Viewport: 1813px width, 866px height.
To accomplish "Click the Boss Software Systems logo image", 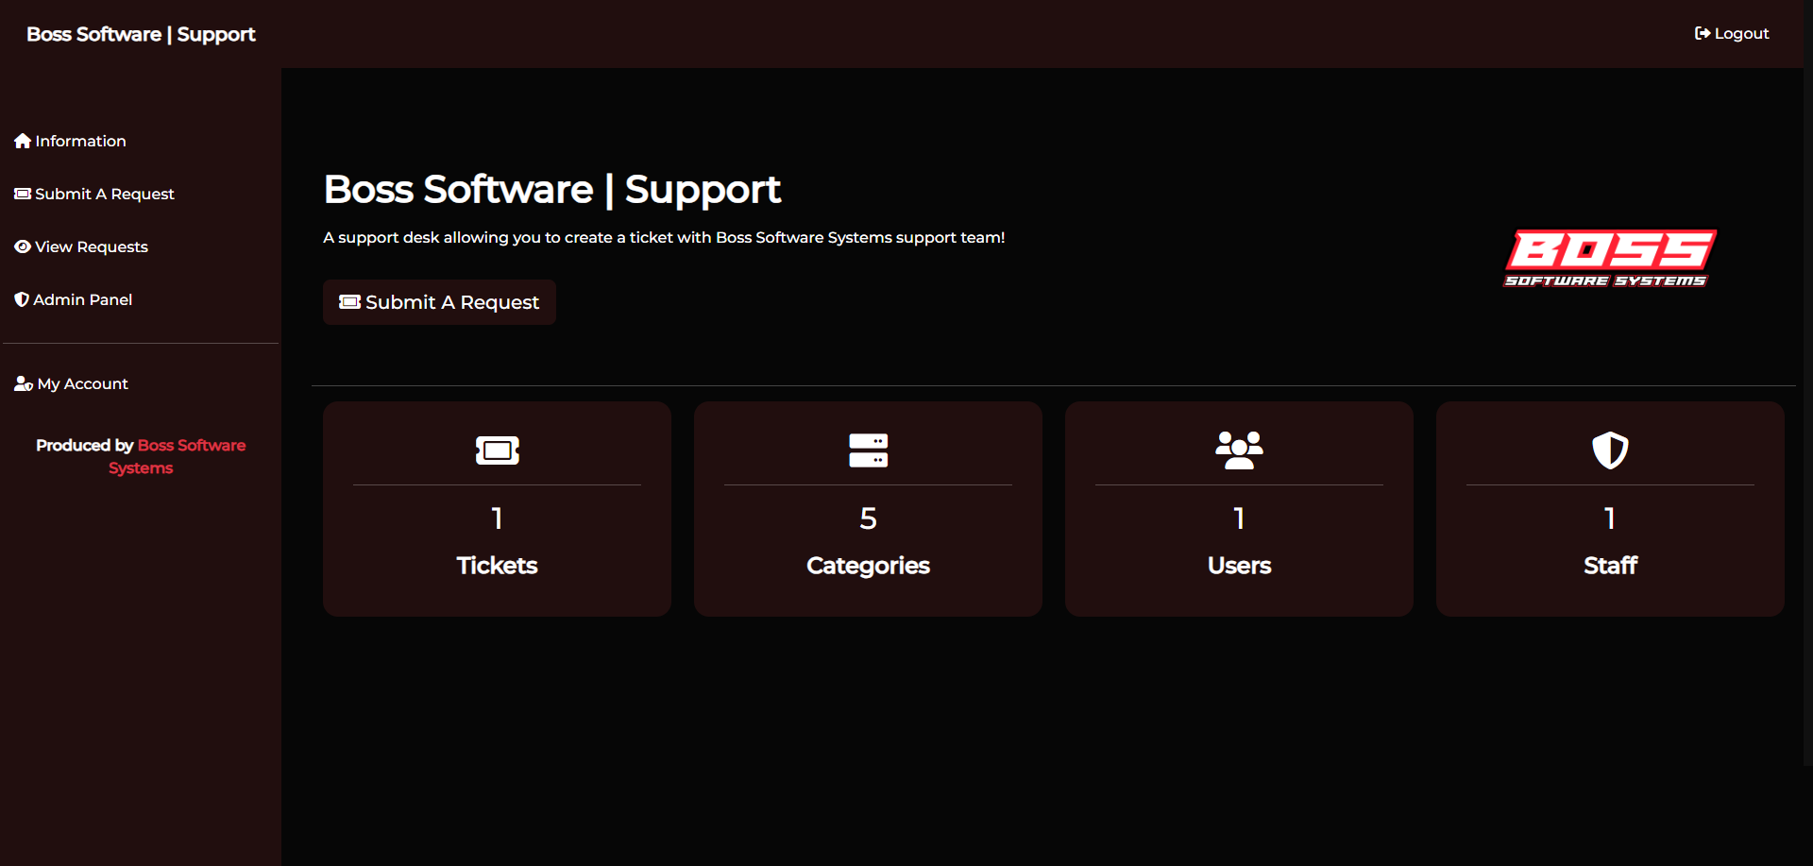I will click(x=1610, y=258).
